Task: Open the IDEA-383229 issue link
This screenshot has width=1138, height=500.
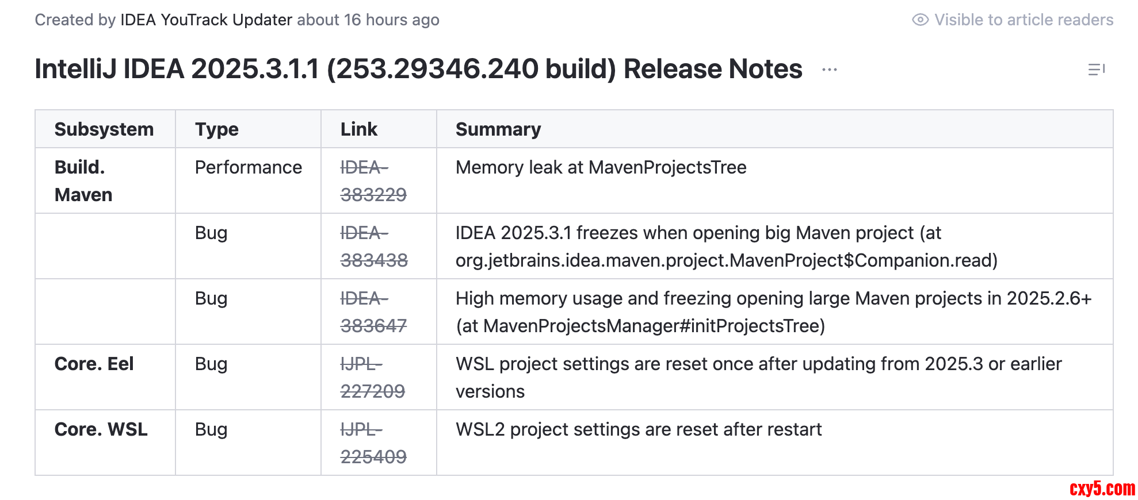Action: 373,181
